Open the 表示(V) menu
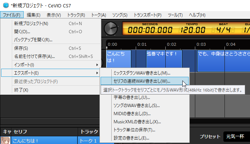 54,15
